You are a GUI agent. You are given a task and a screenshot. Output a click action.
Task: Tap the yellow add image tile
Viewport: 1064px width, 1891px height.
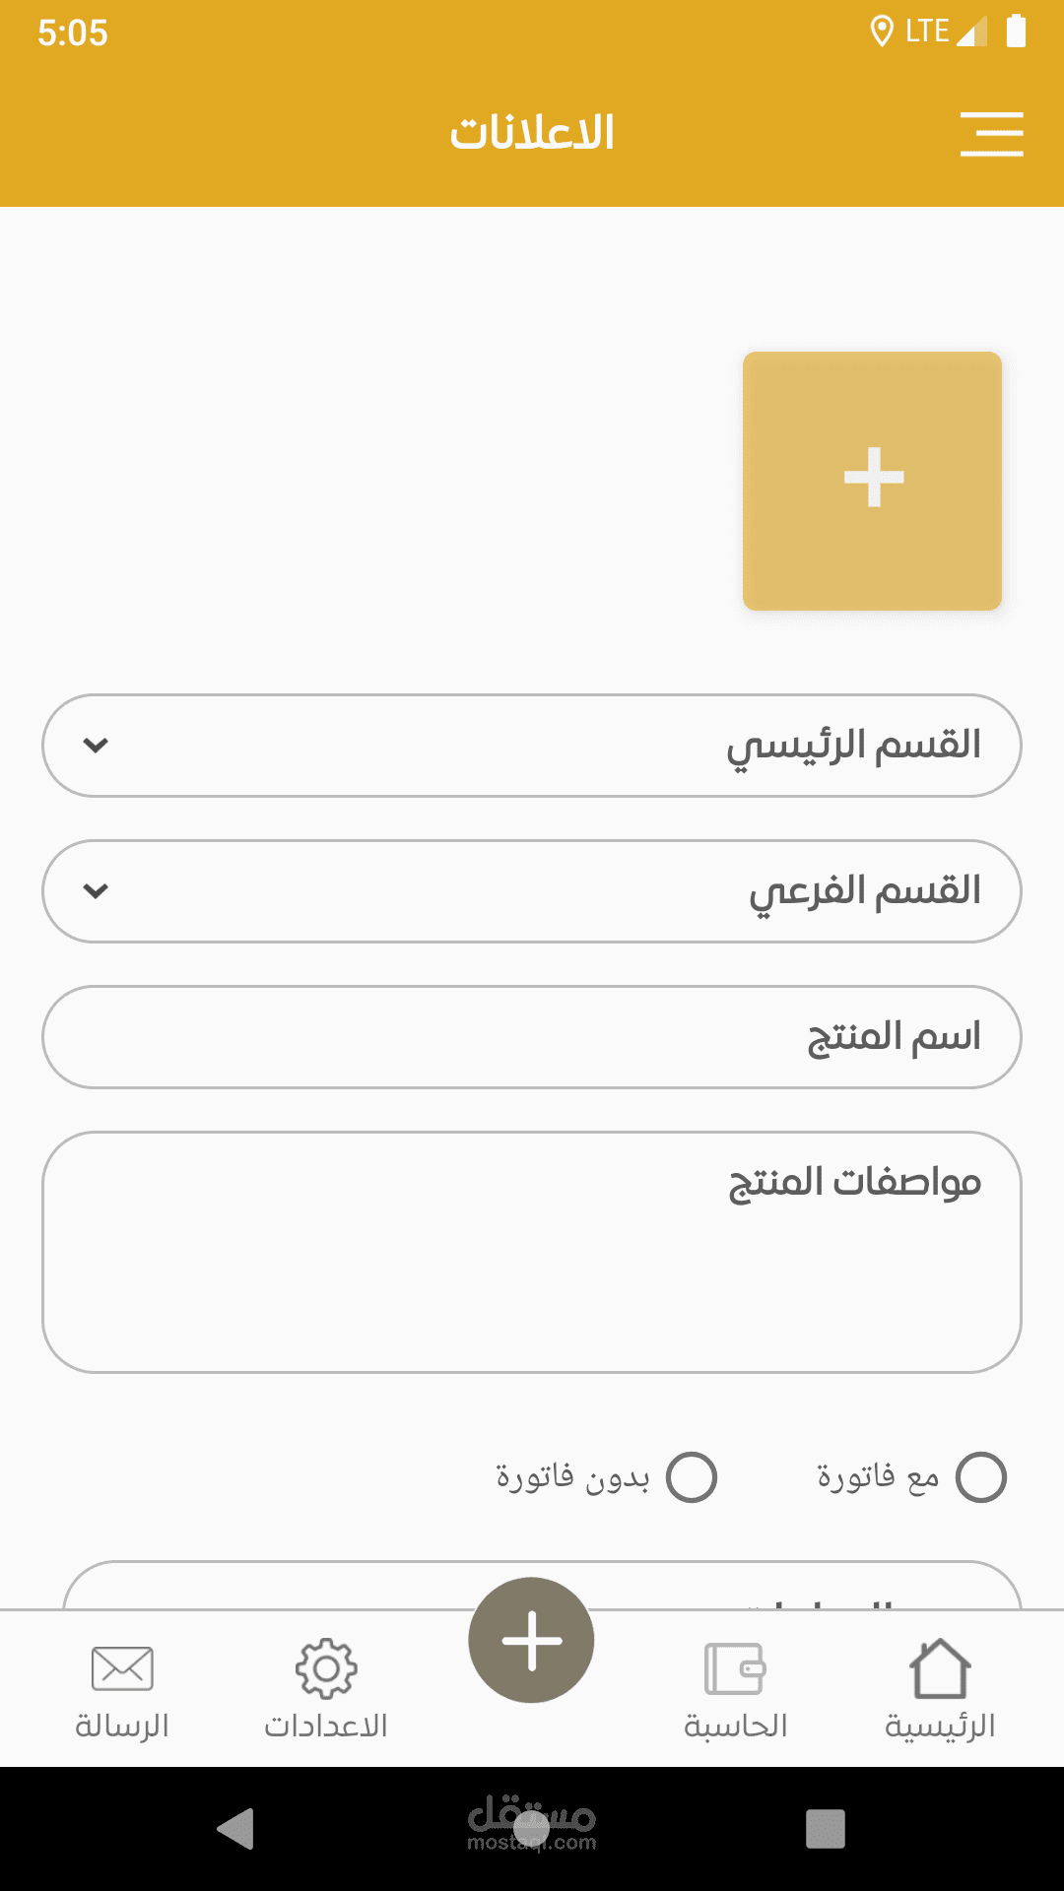click(x=872, y=481)
